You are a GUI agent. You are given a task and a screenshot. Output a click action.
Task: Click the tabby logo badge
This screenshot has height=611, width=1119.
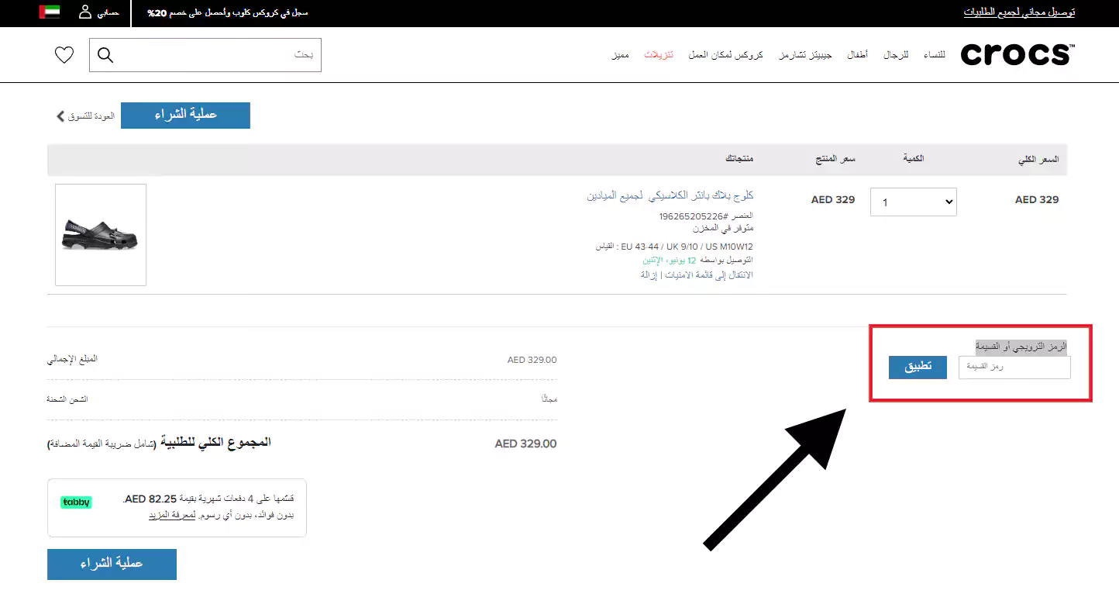click(x=76, y=502)
